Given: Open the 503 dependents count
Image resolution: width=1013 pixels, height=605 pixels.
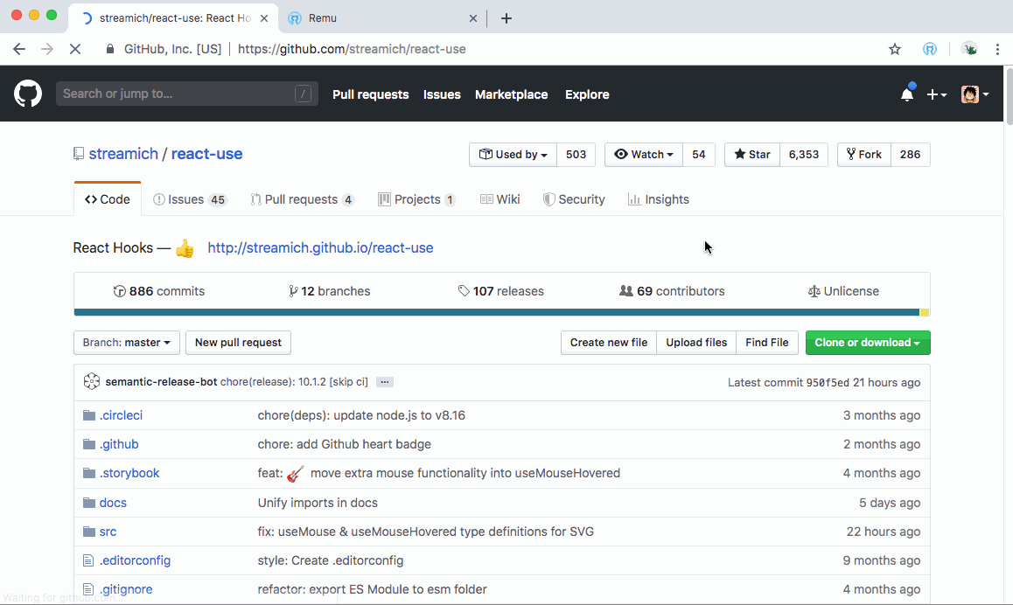Looking at the screenshot, I should click(576, 155).
